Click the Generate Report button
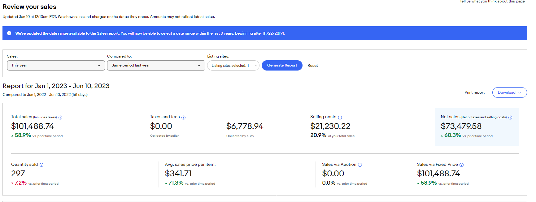Image resolution: width=536 pixels, height=202 pixels. tap(282, 65)
